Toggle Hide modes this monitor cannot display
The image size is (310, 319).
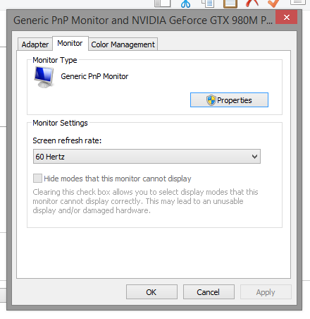coord(37,179)
